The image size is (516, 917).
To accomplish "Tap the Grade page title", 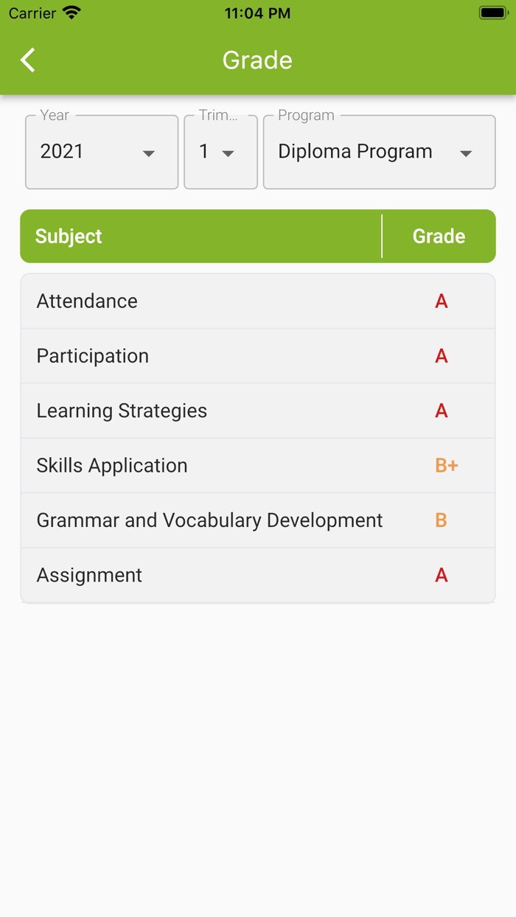I will [257, 60].
